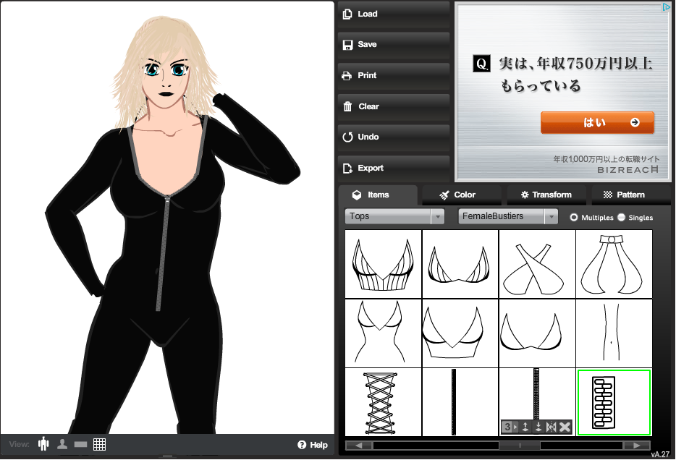Click the wide rectangle view icon
676x460 pixels.
point(80,444)
